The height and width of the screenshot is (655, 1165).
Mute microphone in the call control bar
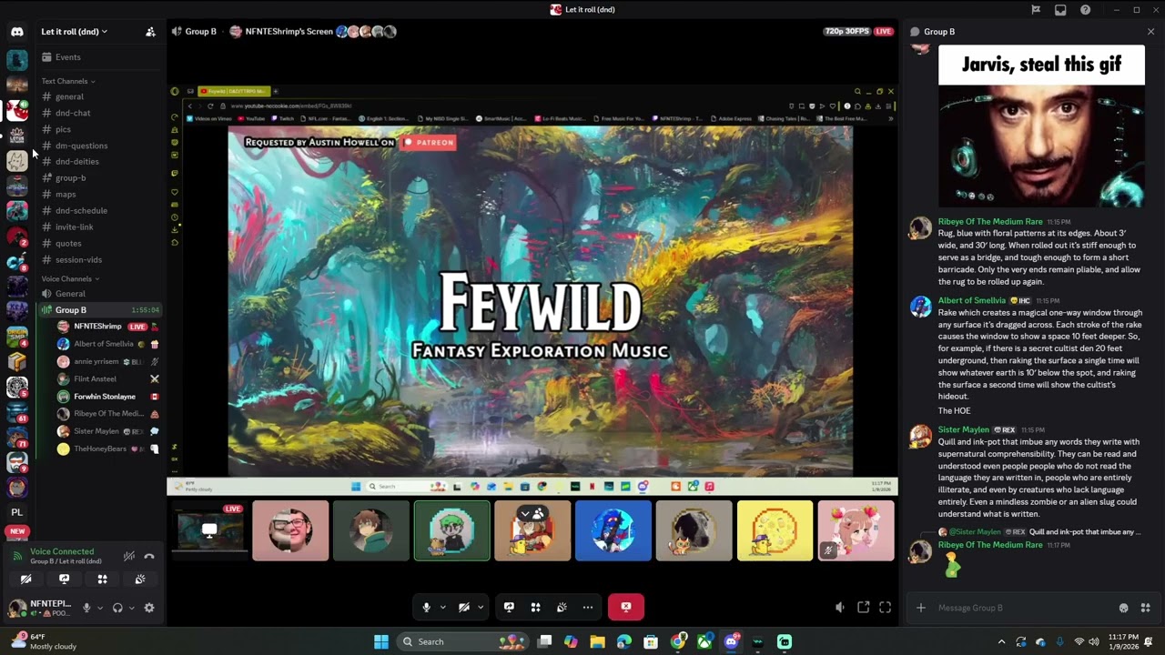426,608
